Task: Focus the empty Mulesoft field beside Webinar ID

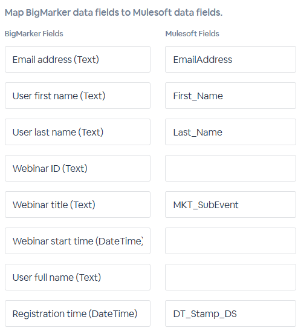Action: tap(231, 168)
